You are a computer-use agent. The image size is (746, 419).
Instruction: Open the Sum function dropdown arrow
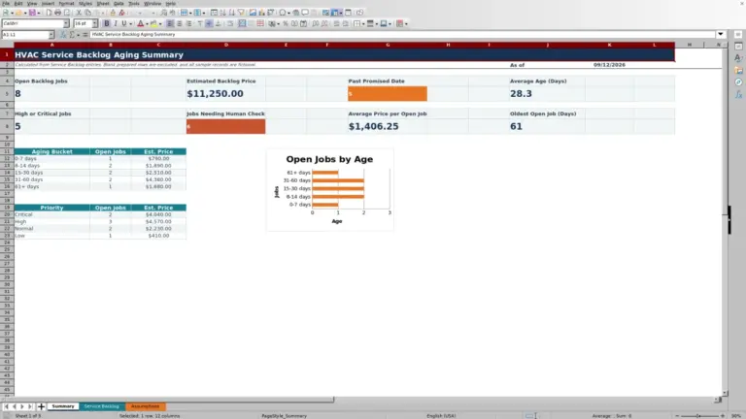point(78,35)
